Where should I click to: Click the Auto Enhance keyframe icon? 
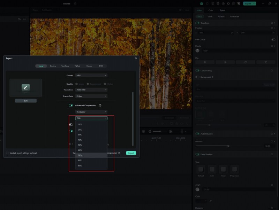[272, 134]
